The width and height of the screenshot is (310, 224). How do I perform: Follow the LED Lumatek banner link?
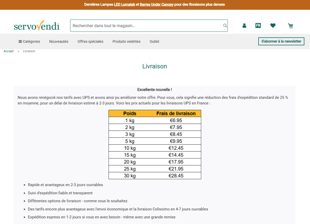point(125,4)
